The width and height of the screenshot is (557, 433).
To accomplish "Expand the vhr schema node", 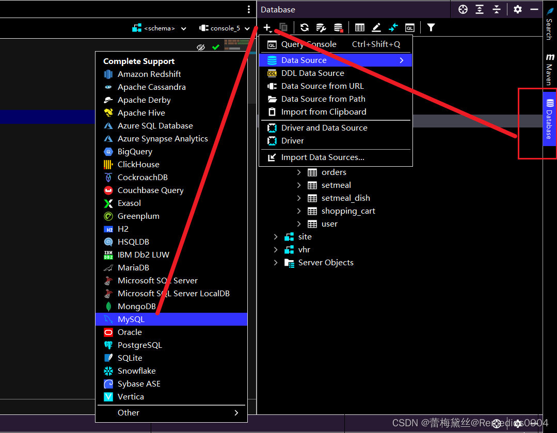I will [276, 250].
